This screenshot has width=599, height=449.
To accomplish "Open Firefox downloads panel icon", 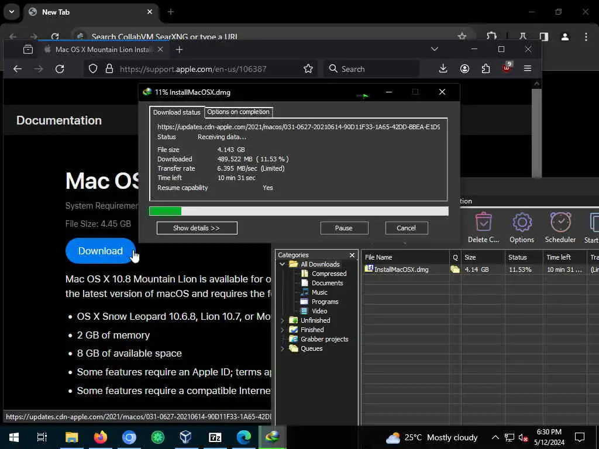I will pyautogui.click(x=443, y=69).
